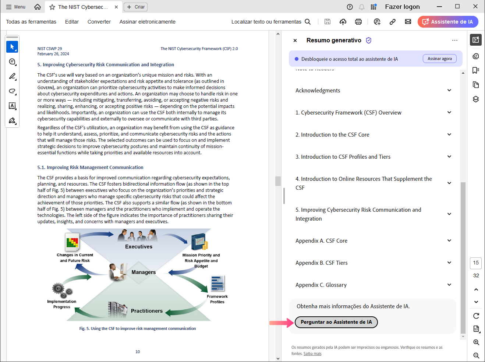485x362 pixels.
Task: Select the freehand draw tool
Action: [x=12, y=91]
